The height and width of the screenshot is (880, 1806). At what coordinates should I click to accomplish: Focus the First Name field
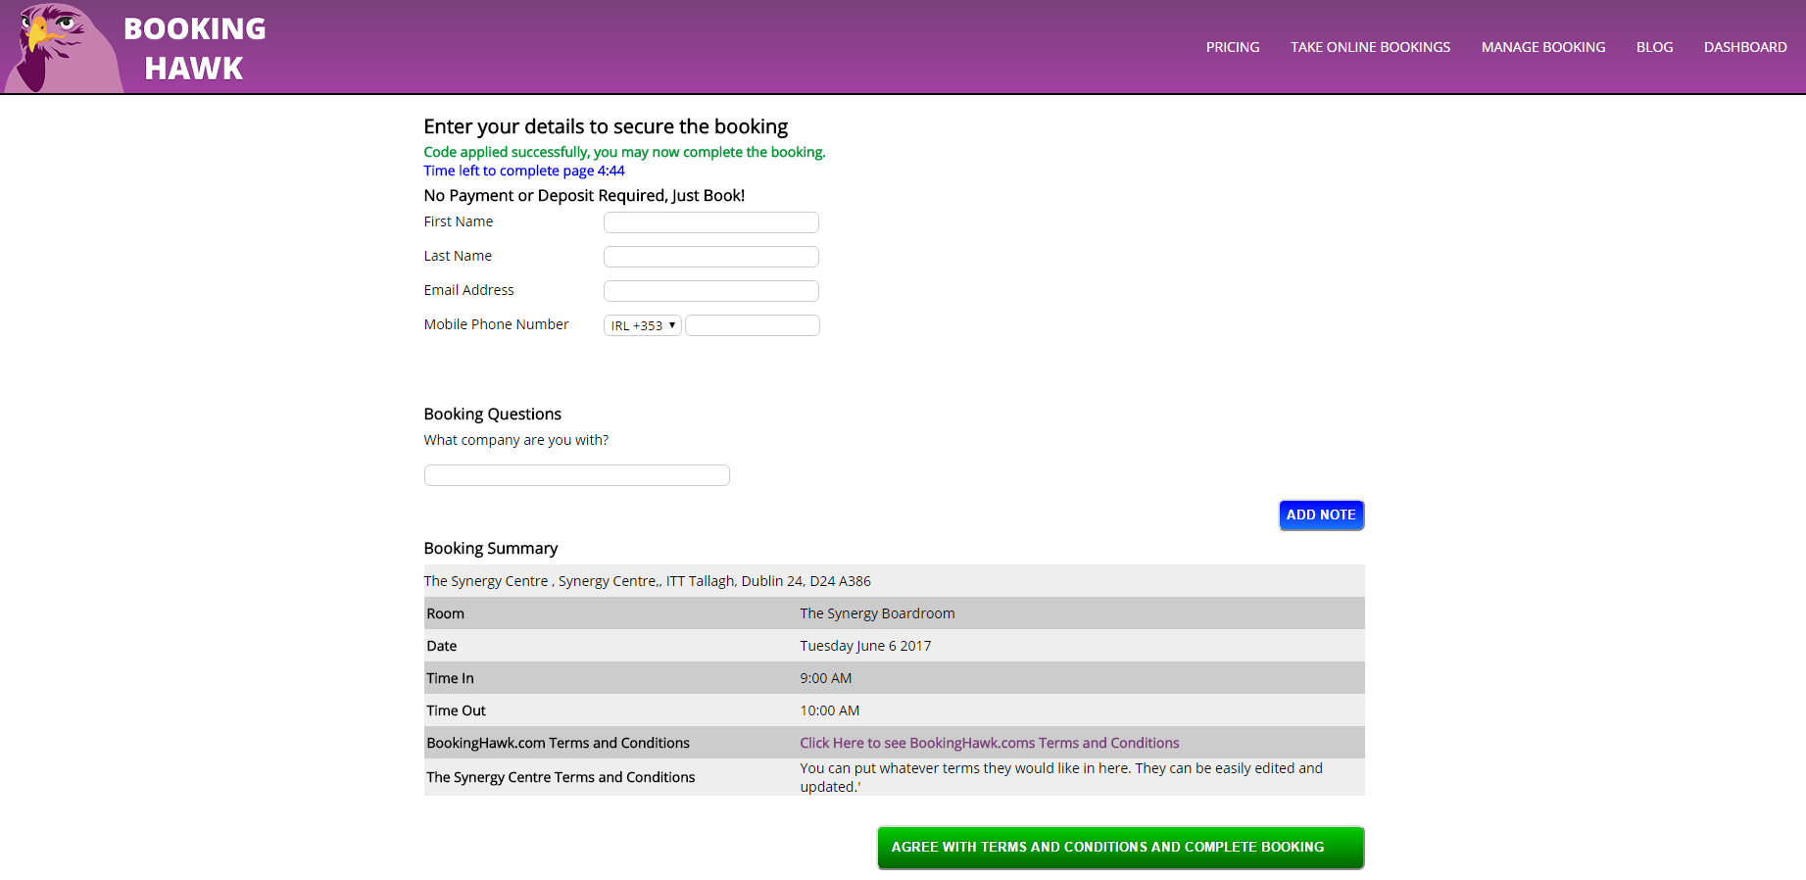(x=711, y=222)
